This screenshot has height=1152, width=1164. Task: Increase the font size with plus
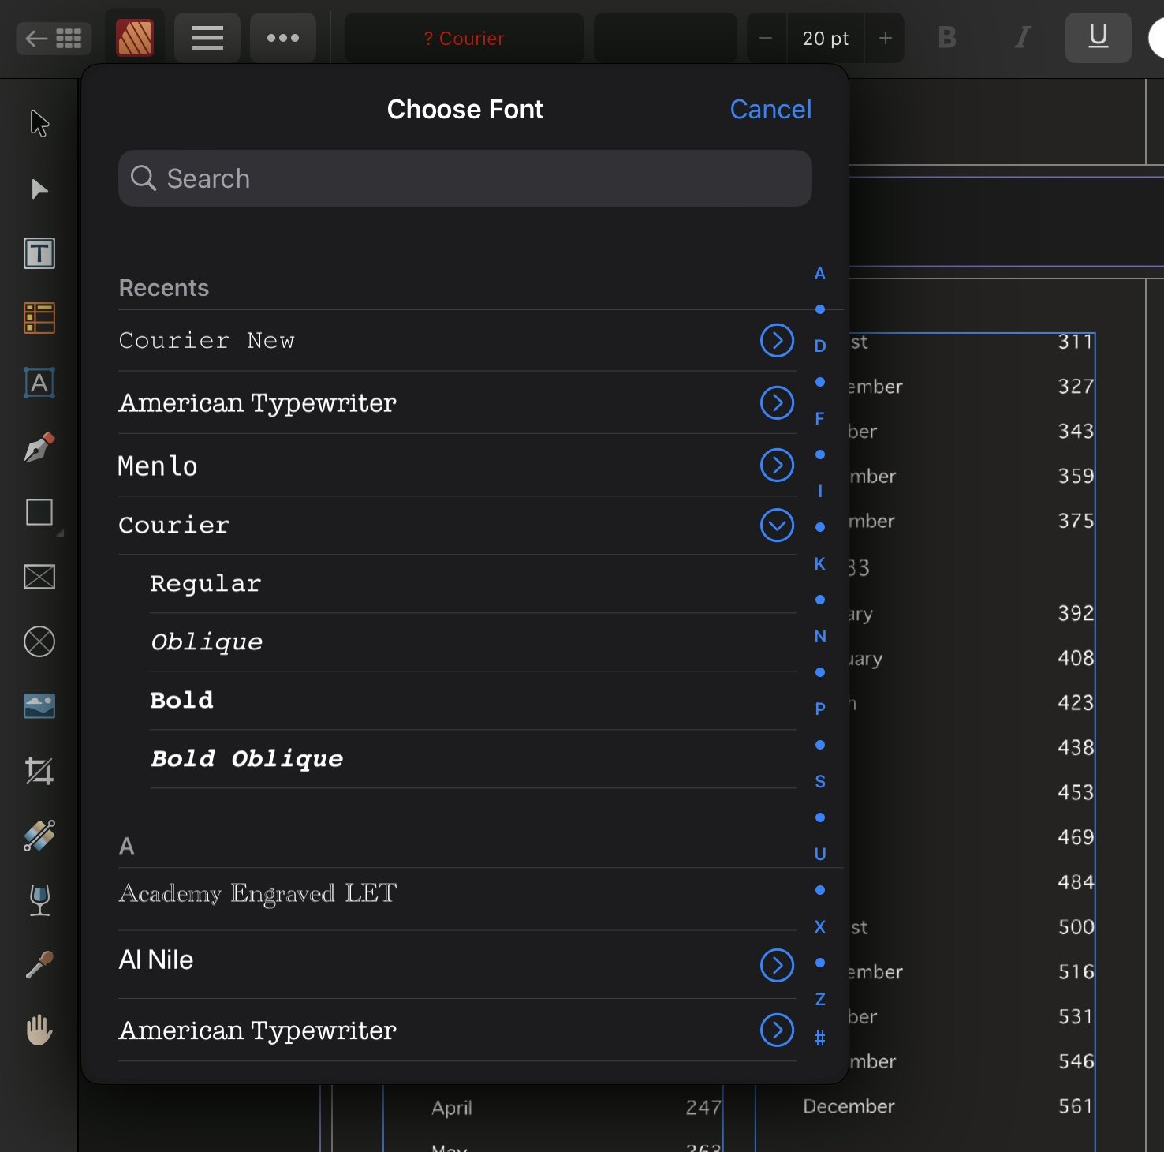886,38
